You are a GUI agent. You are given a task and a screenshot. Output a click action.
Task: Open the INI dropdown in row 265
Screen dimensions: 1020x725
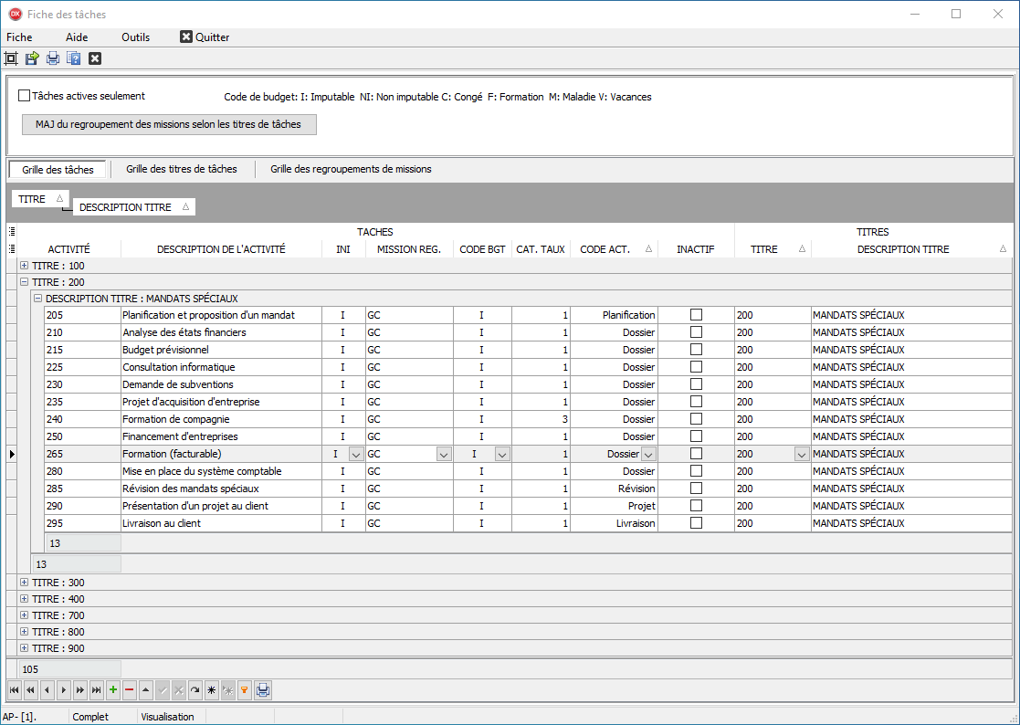coord(356,455)
